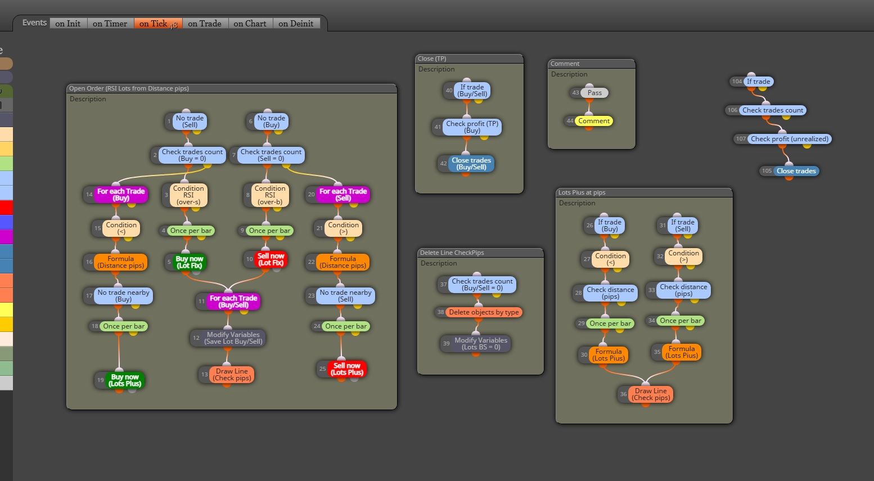
Task: Click the Delete objects by type block
Action: coord(484,312)
